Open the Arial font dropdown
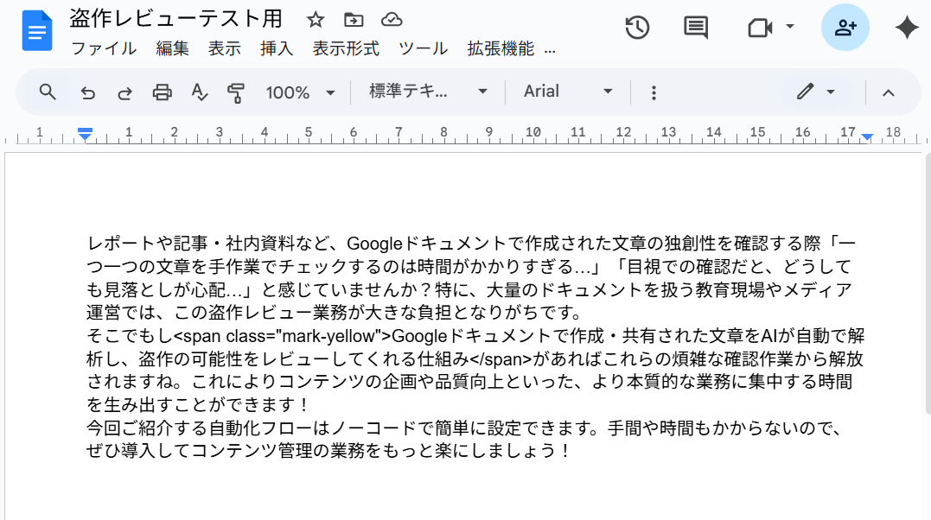 (567, 92)
